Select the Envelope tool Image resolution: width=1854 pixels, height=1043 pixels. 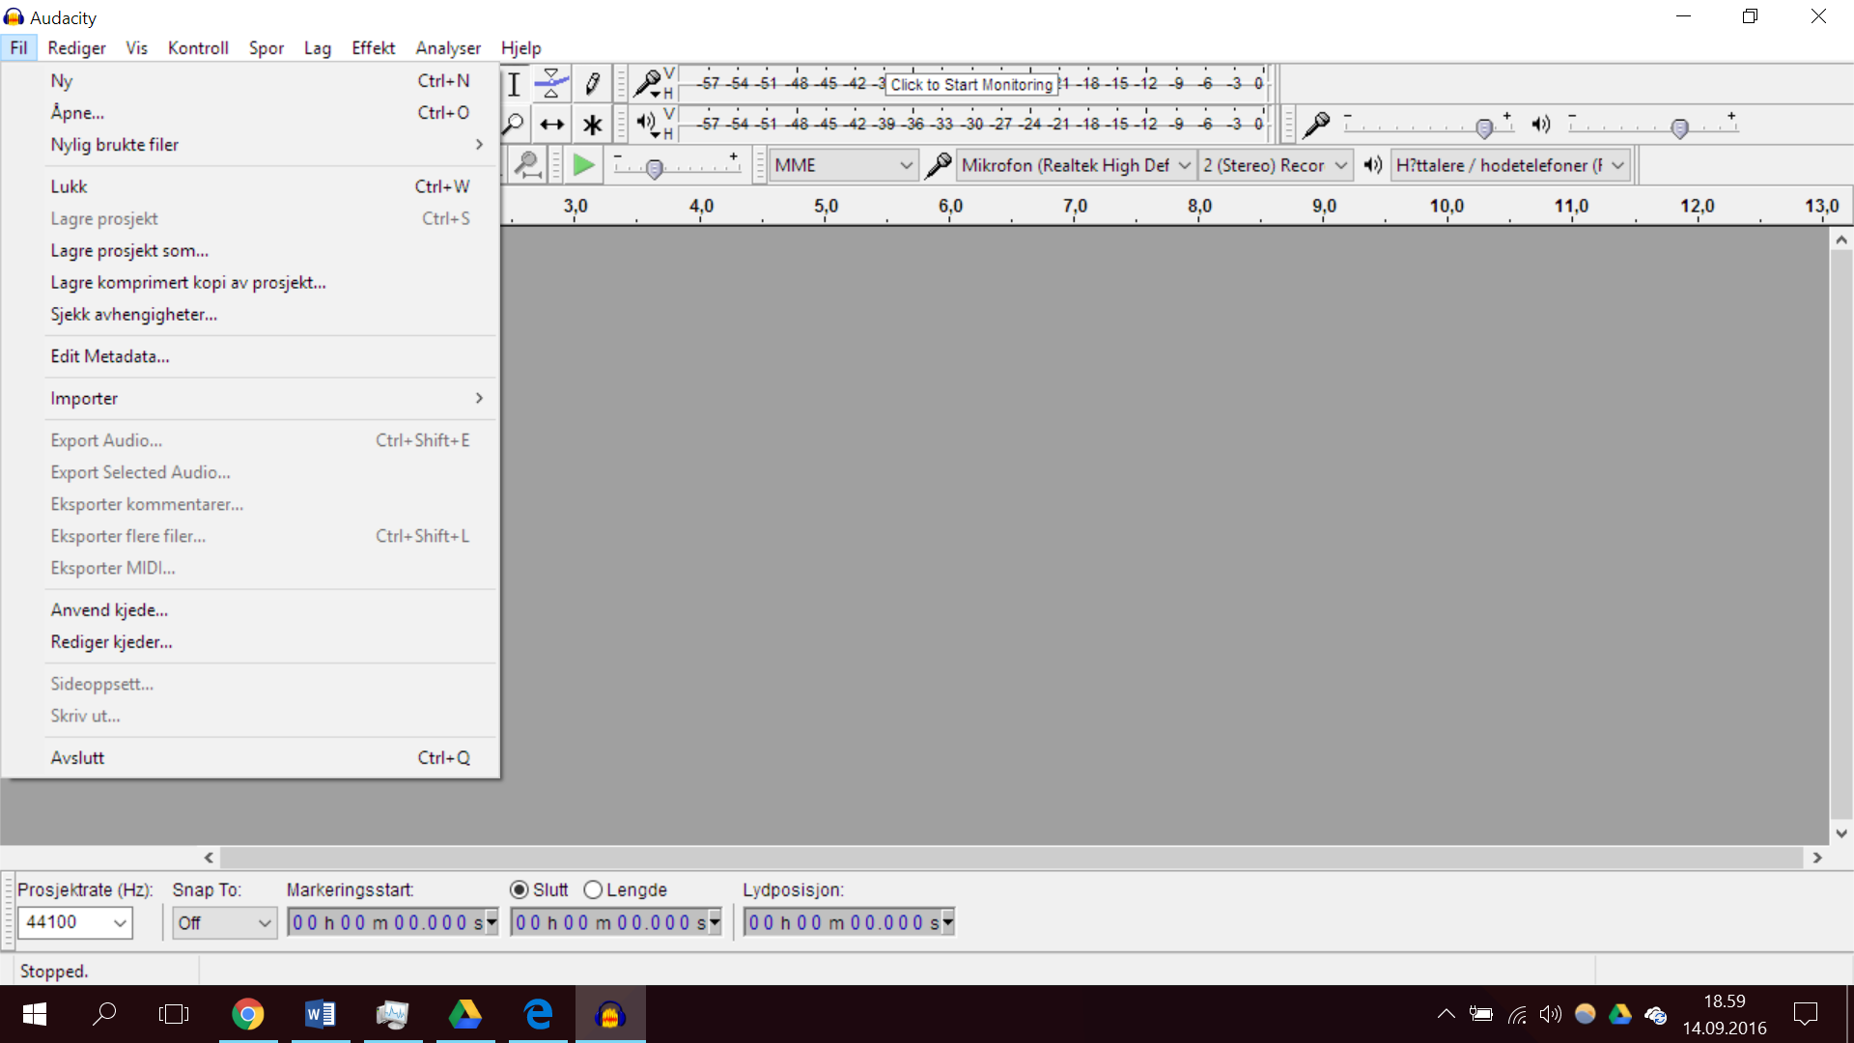coord(551,84)
